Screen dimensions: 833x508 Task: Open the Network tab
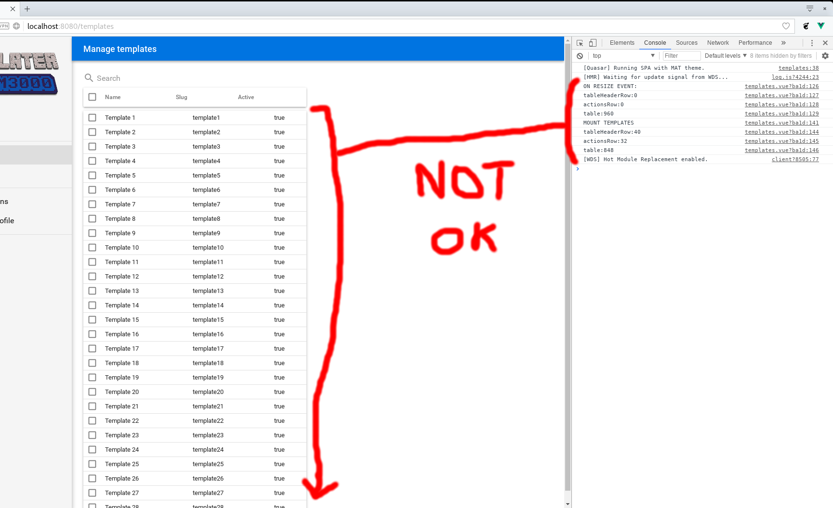click(x=718, y=43)
